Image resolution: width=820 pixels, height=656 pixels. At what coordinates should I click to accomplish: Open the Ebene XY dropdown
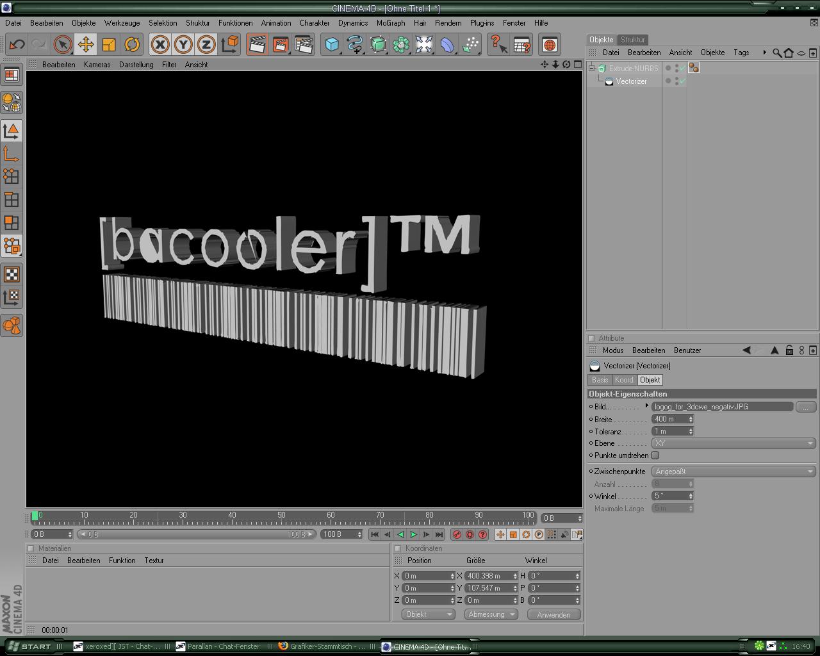734,443
